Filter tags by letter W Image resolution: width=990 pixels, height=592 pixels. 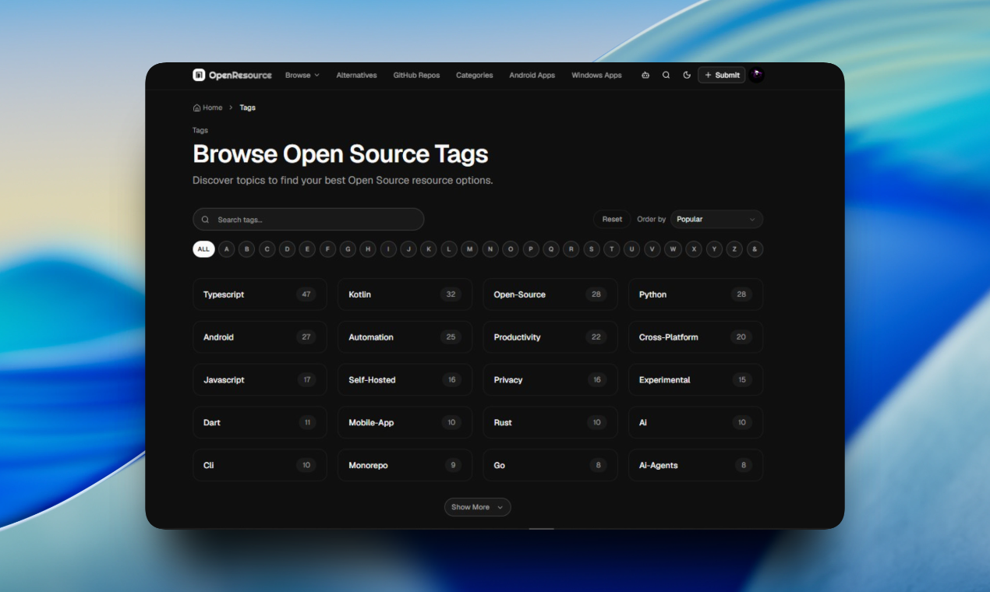pyautogui.click(x=673, y=249)
